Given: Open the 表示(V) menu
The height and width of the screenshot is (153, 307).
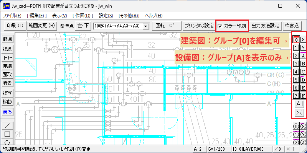Looking at the screenshot, I should [60, 16].
